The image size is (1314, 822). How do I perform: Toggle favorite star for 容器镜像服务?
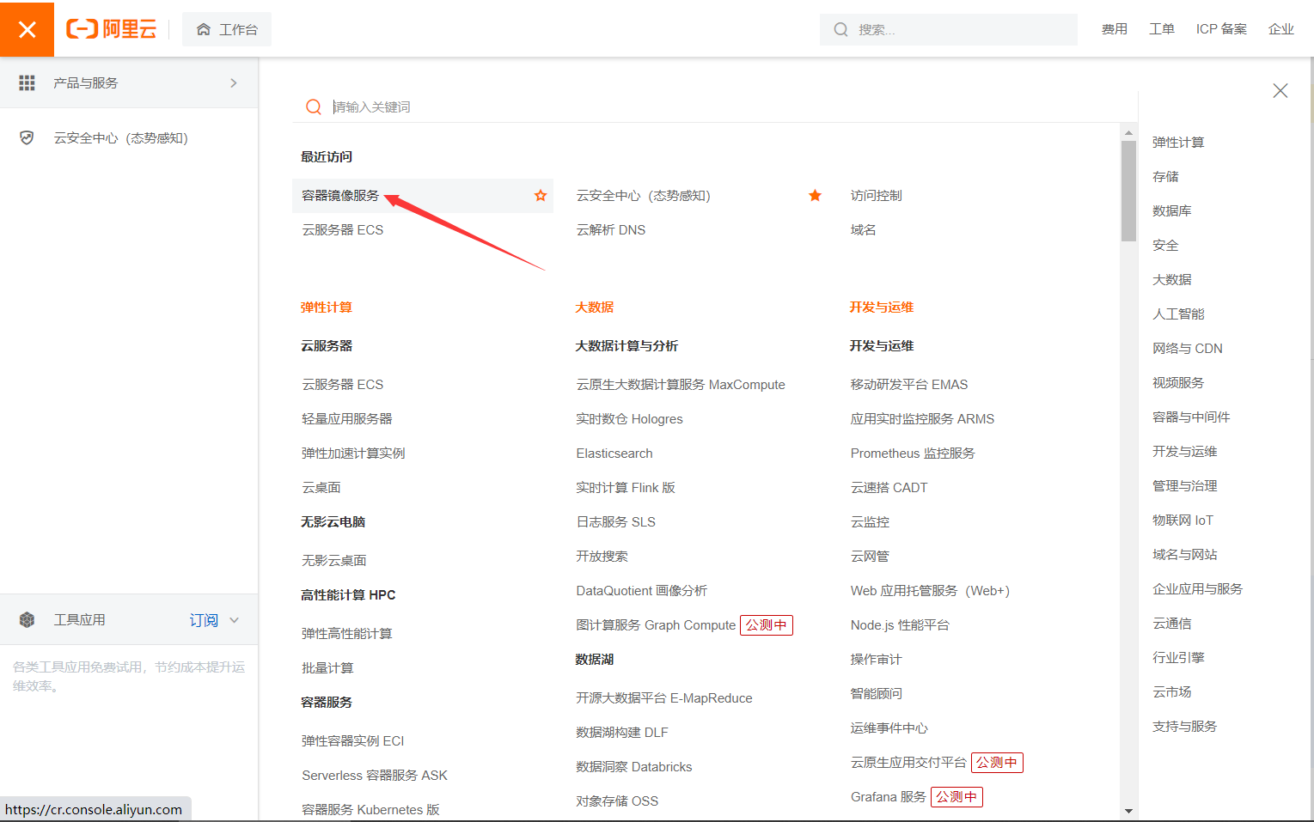(x=541, y=196)
